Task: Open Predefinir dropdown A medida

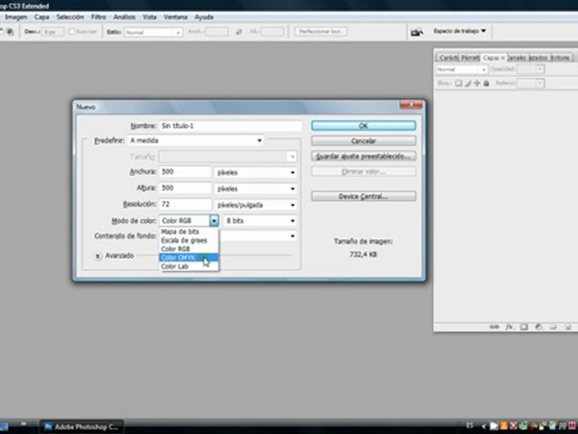Action: point(195,140)
